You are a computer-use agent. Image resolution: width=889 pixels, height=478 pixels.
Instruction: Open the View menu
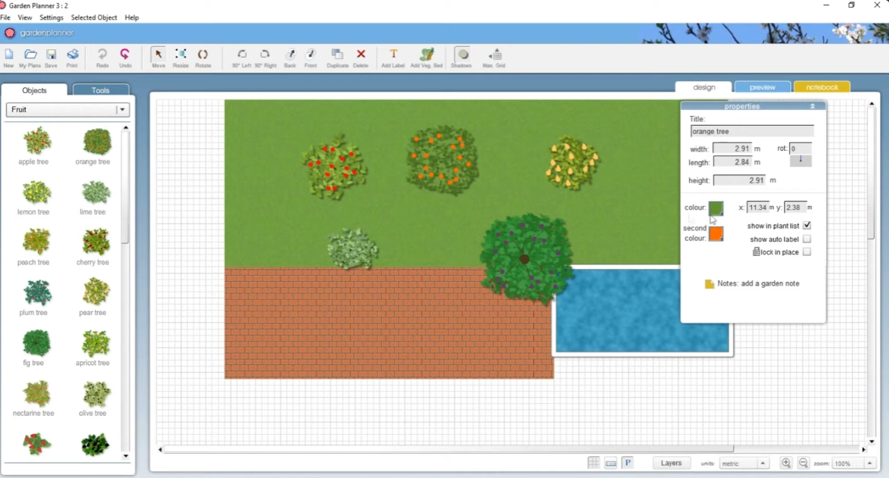pos(25,17)
